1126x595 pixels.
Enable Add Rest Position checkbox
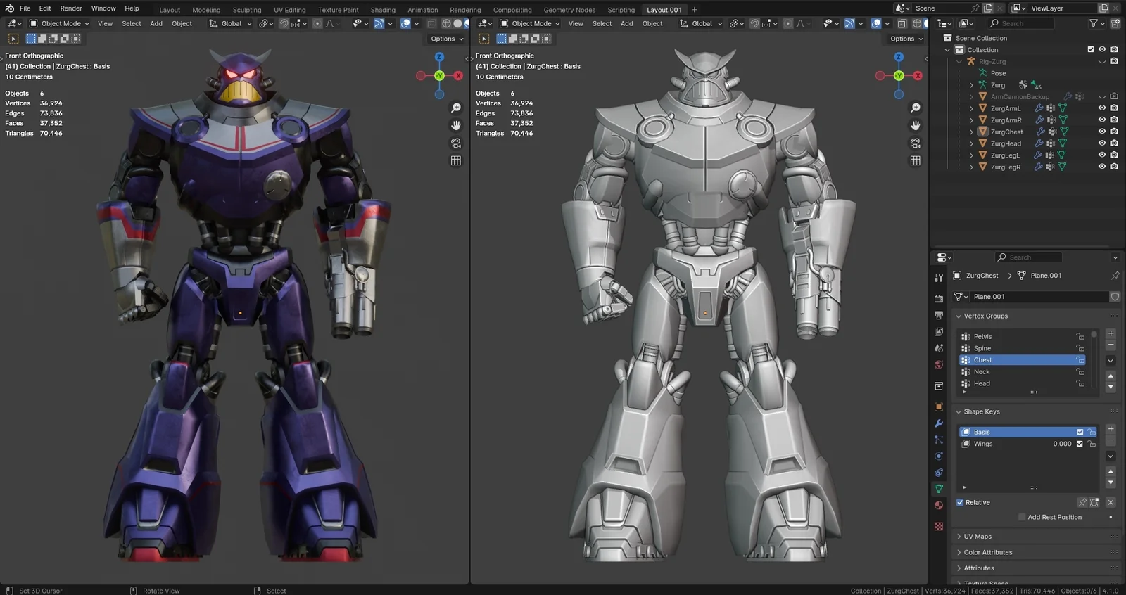[1022, 517]
